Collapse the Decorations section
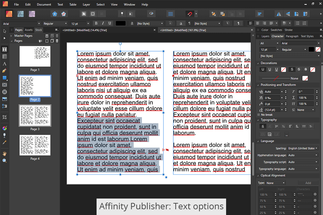The image size is (323, 215). point(258,63)
